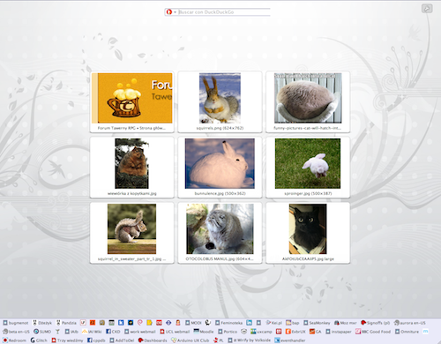Click the orange-red square bookmark icon
Viewport: 441px width, 344px height.
click(93, 323)
